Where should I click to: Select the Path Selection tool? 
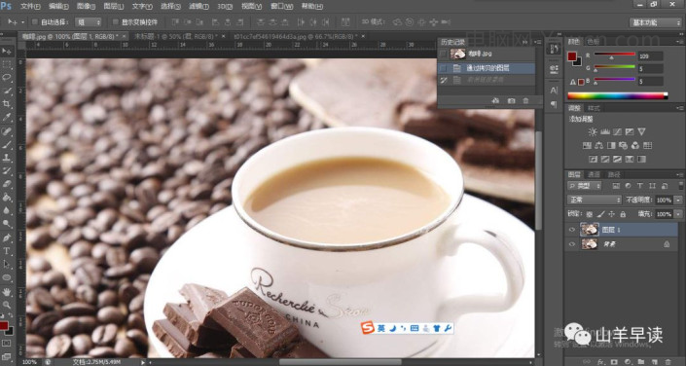click(x=7, y=264)
